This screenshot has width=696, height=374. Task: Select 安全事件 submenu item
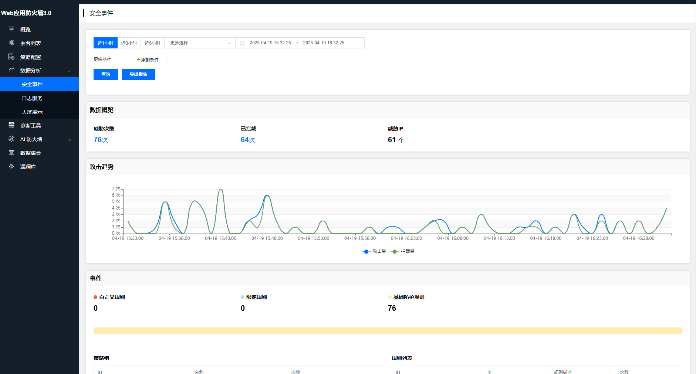(39, 84)
